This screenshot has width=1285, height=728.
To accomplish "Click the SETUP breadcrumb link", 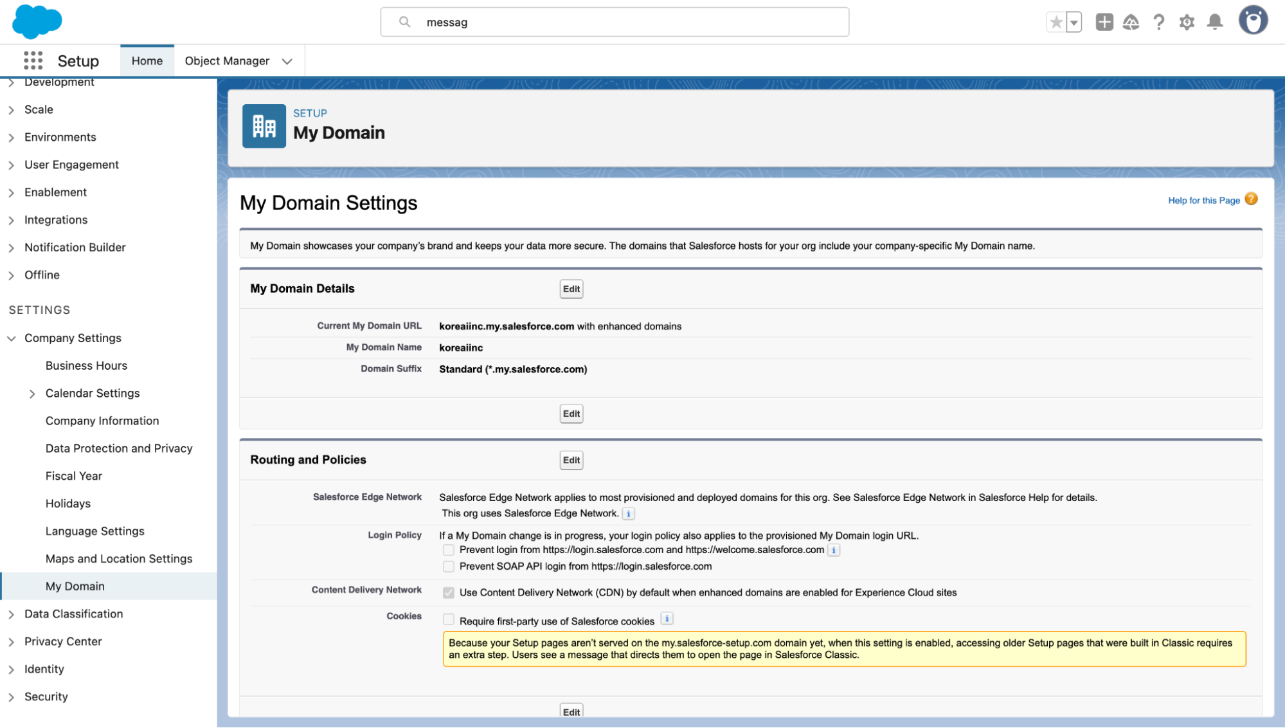I will click(x=310, y=113).
